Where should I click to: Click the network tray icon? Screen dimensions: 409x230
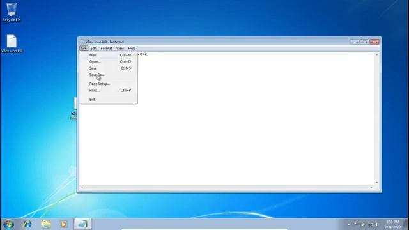pyautogui.click(x=370, y=224)
